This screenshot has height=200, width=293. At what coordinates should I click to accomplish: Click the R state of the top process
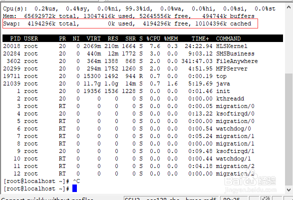click(x=141, y=76)
